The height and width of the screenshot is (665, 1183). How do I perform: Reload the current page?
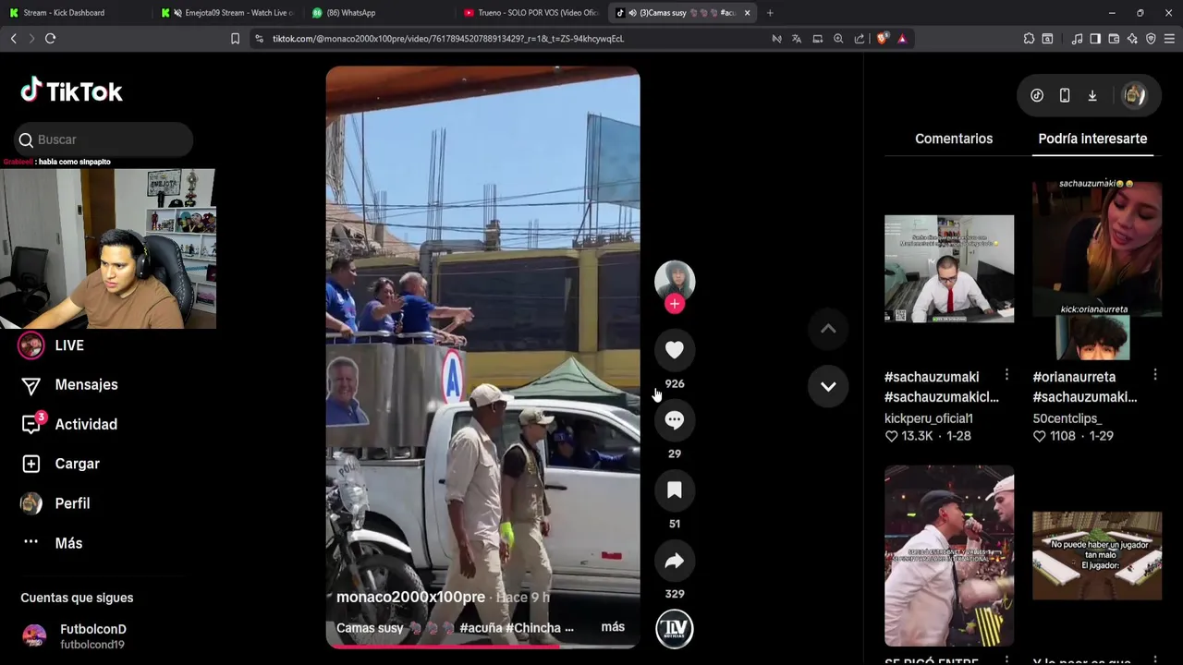click(x=50, y=39)
